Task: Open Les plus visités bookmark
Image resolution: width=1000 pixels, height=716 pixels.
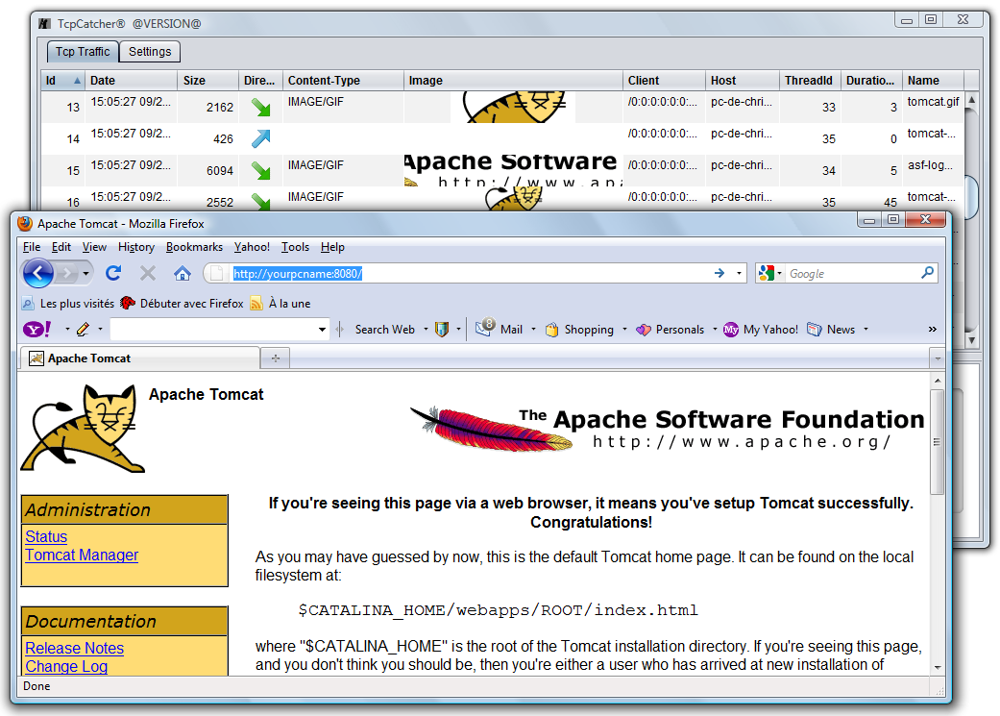Action: coord(68,303)
